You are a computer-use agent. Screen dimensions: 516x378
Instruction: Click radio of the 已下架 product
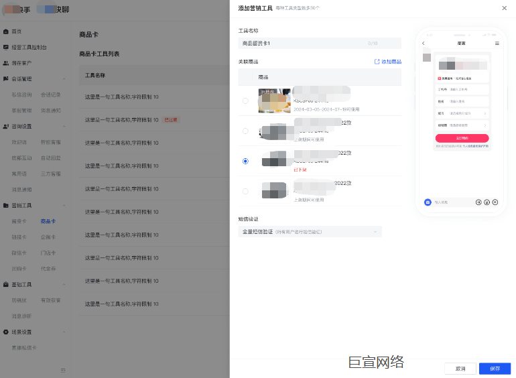coord(245,162)
